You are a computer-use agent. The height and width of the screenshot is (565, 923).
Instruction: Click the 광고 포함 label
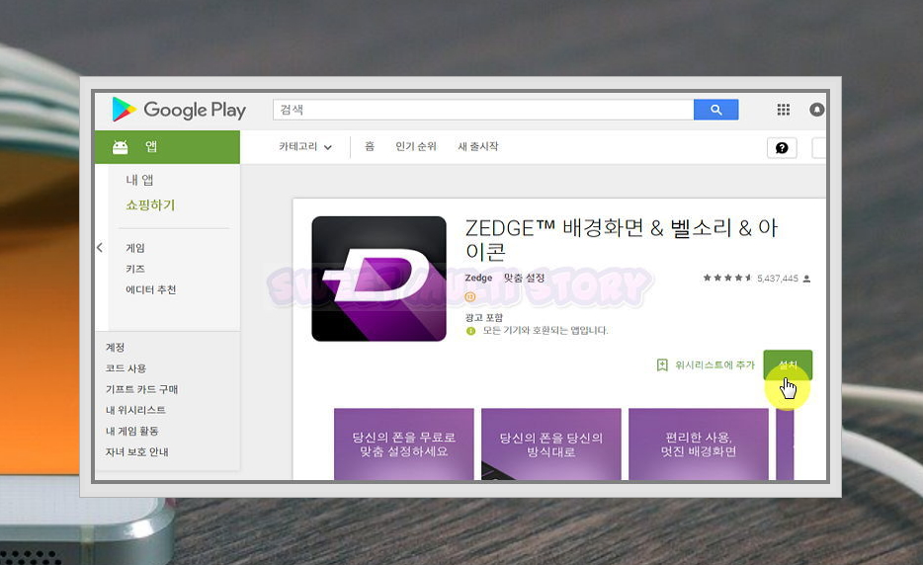pos(484,318)
